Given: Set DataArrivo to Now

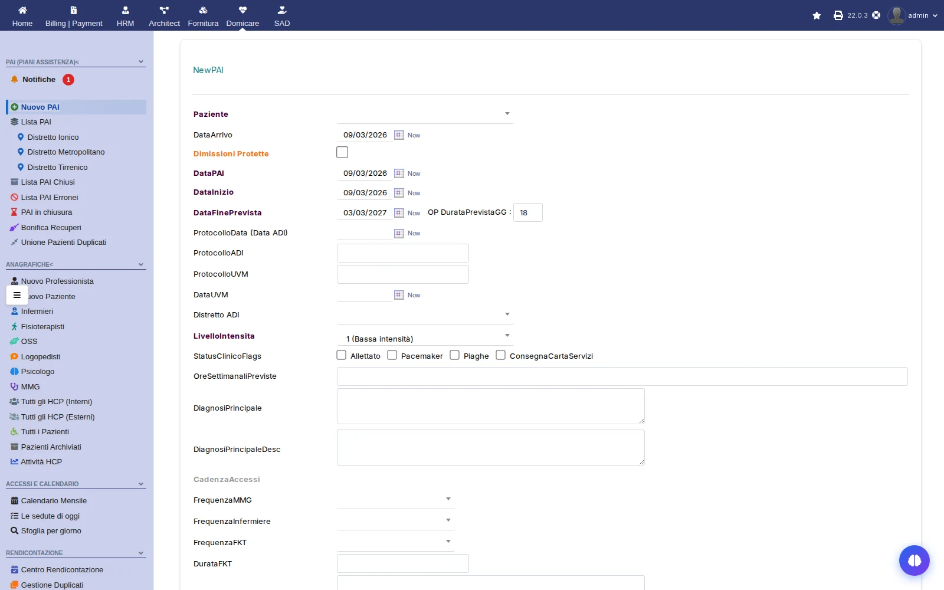Looking at the screenshot, I should pyautogui.click(x=414, y=135).
